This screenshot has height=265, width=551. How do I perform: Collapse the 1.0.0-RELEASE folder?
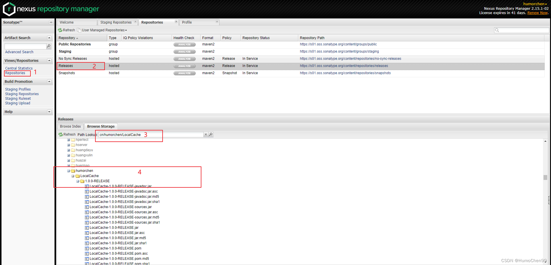[78, 181]
